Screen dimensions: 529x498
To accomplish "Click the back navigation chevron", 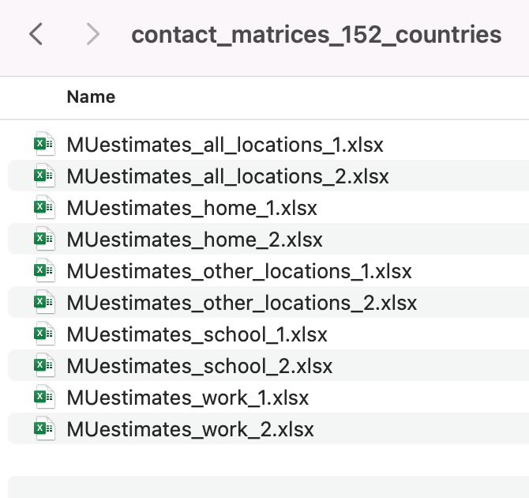I will click(36, 34).
